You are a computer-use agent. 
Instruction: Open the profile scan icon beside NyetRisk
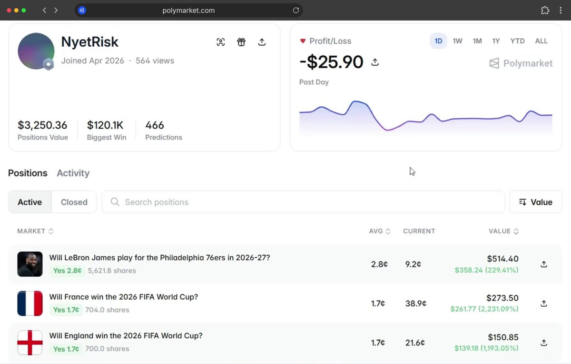coord(221,42)
